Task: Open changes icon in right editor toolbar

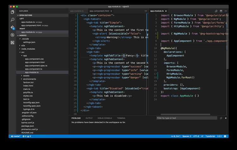Action: click(x=216, y=11)
